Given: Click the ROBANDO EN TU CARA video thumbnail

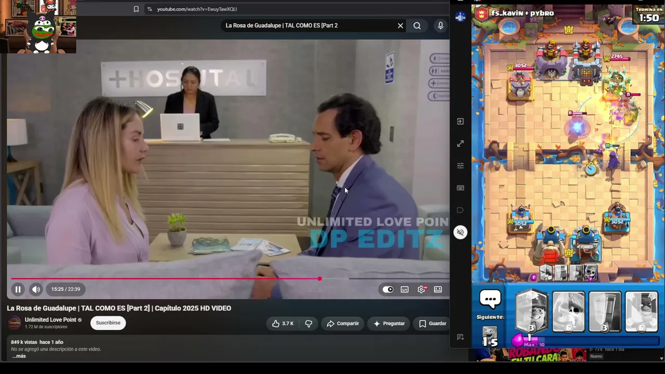Looking at the screenshot, I should click(x=530, y=355).
